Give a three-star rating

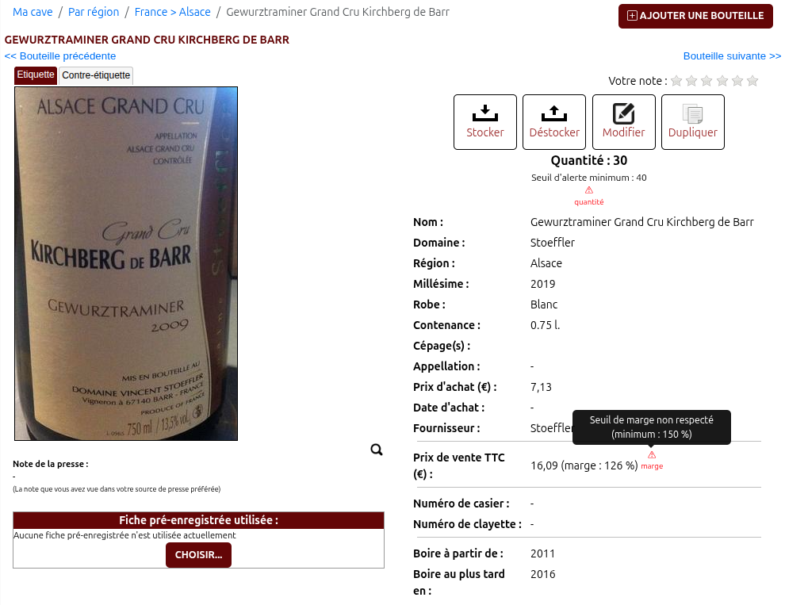[x=706, y=81]
